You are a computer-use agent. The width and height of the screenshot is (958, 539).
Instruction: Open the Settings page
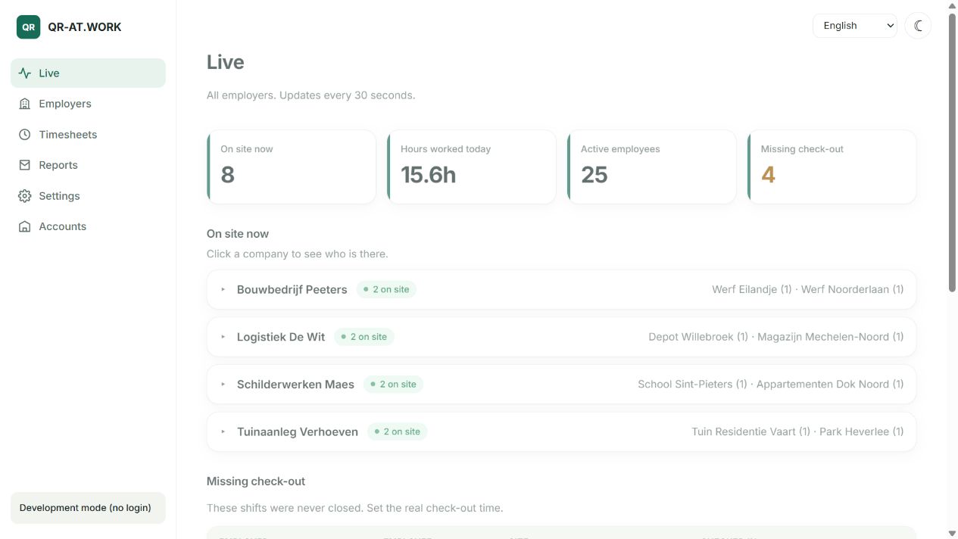tap(88, 196)
